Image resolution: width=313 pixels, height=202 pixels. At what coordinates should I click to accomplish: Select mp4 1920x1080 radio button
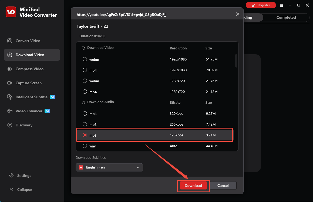click(x=85, y=70)
